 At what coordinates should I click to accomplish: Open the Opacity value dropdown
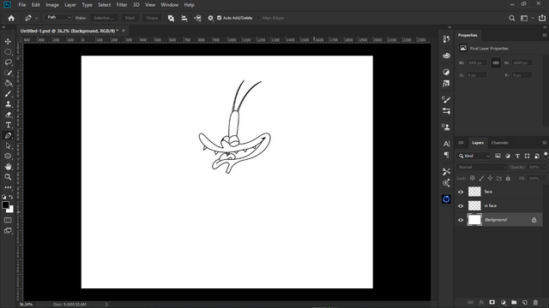544,168
